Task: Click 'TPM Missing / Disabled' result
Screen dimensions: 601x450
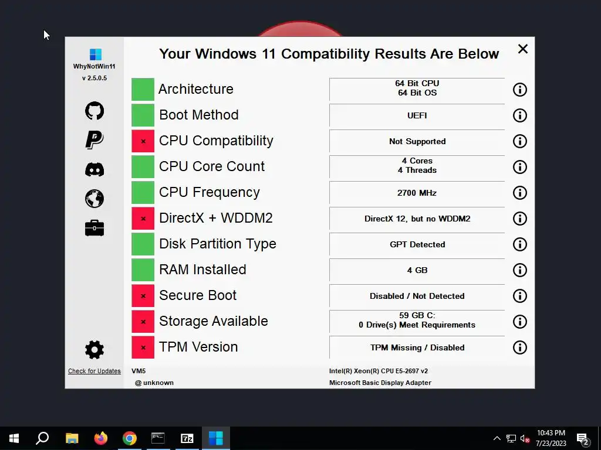Action: tap(417, 348)
